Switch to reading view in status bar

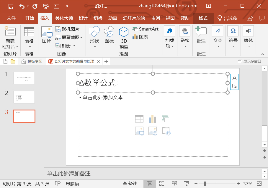174,184
